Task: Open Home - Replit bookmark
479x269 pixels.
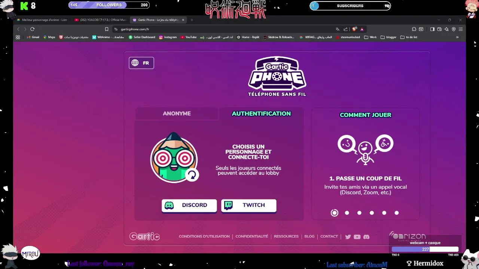Action: tap(248, 37)
